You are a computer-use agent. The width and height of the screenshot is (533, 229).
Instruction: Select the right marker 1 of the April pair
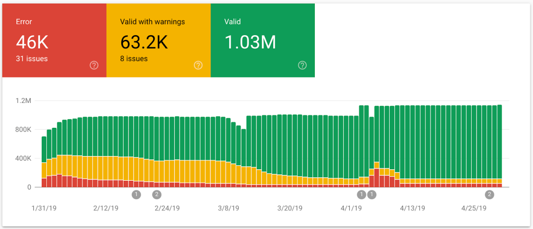click(x=372, y=194)
